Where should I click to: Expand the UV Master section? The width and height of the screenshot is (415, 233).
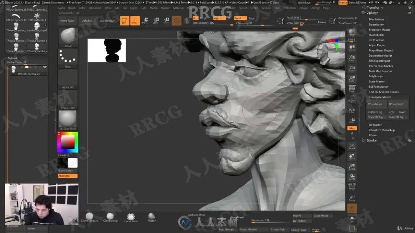tap(375, 125)
